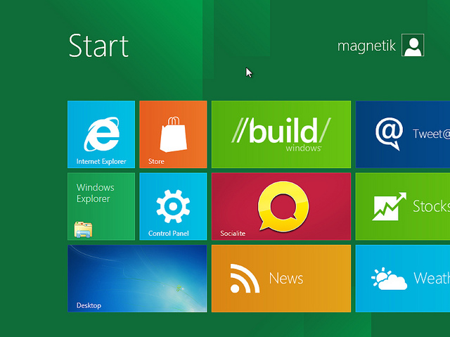Image resolution: width=450 pixels, height=337 pixels.
Task: Click the magnetik username text
Action: click(x=366, y=46)
